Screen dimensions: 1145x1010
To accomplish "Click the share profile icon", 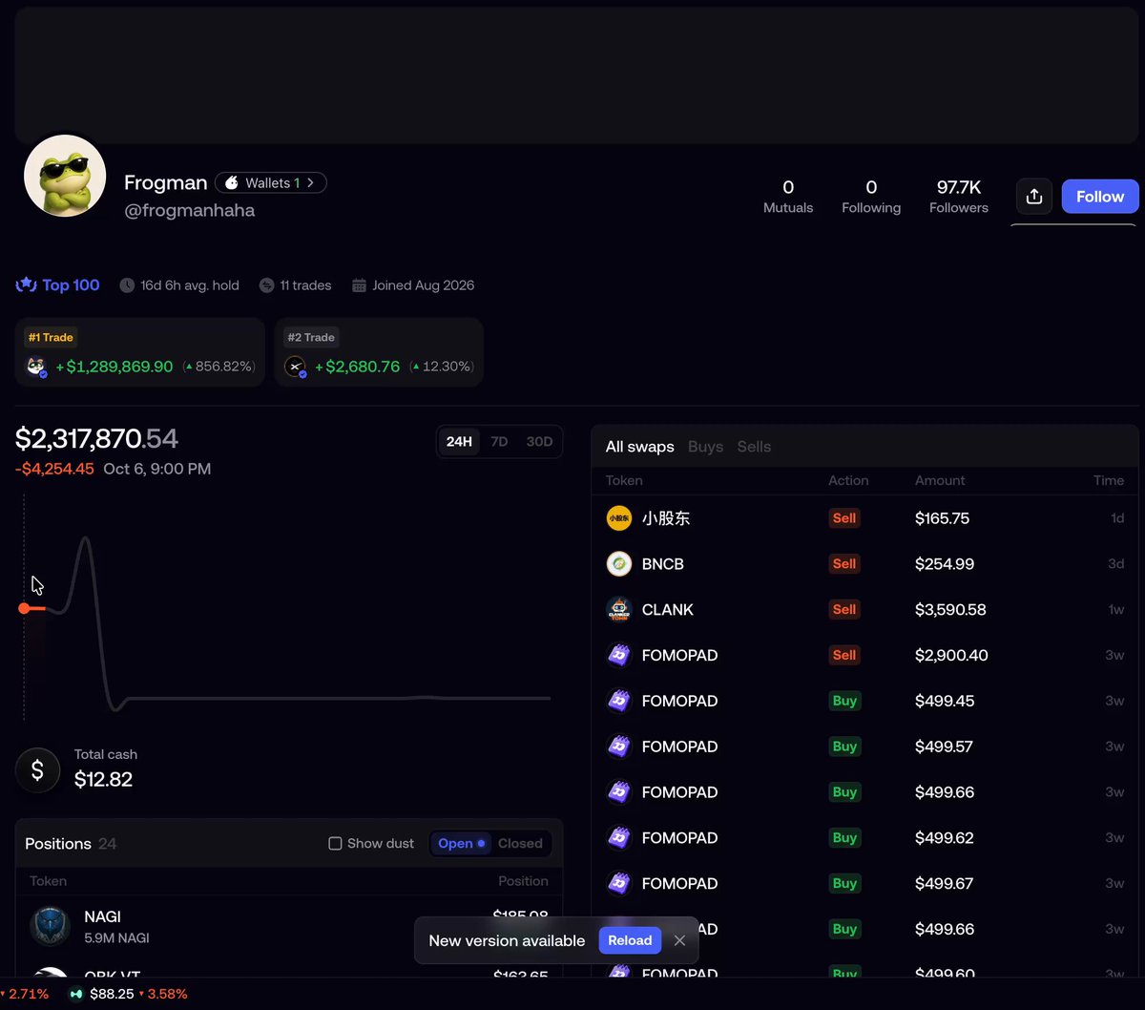I will tap(1034, 197).
